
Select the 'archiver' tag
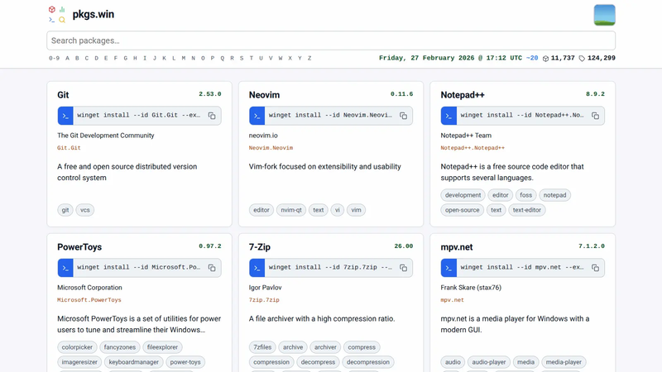point(325,347)
